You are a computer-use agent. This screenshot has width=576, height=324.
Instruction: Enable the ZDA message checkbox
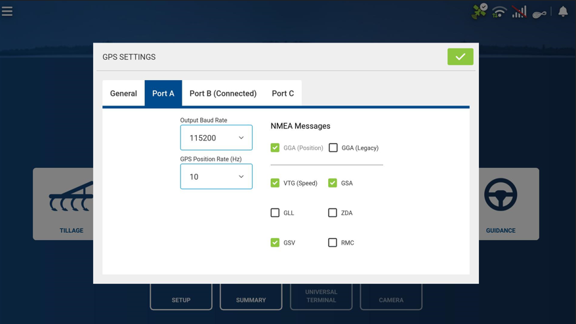pos(333,213)
